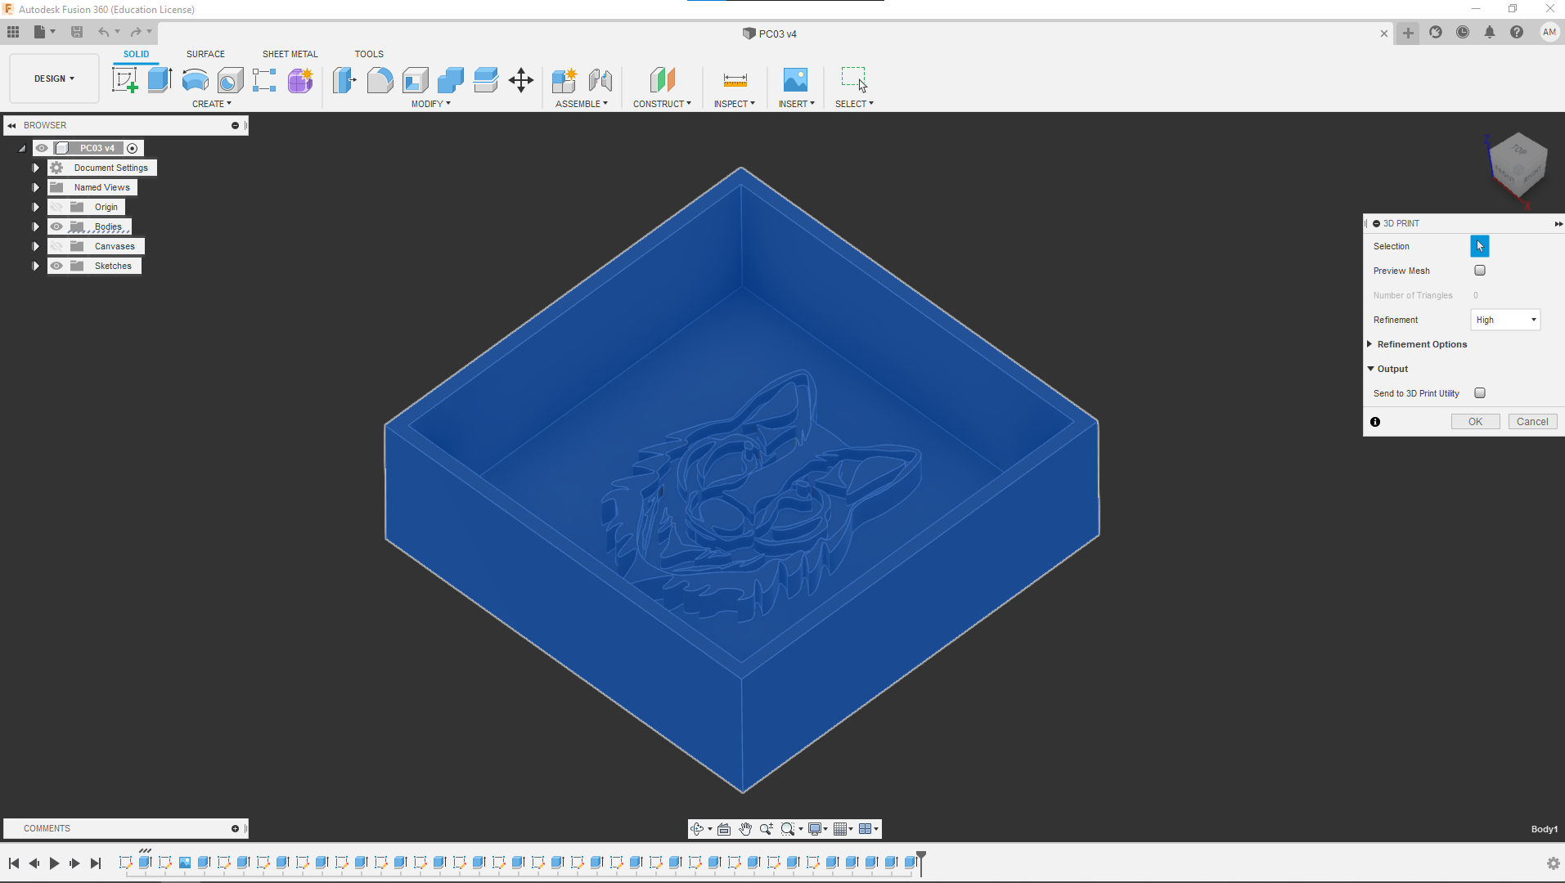This screenshot has height=883, width=1565.
Task: Open the AM user profile button
Action: [1549, 32]
